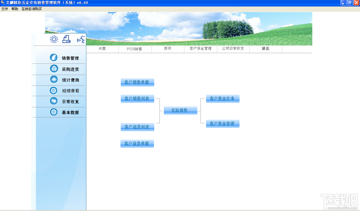Click the sun icon above the sidebar
Viewport: 360px width, 211px height.
tap(54, 39)
